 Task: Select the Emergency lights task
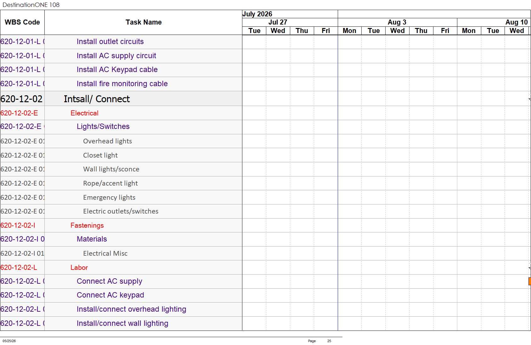click(109, 197)
